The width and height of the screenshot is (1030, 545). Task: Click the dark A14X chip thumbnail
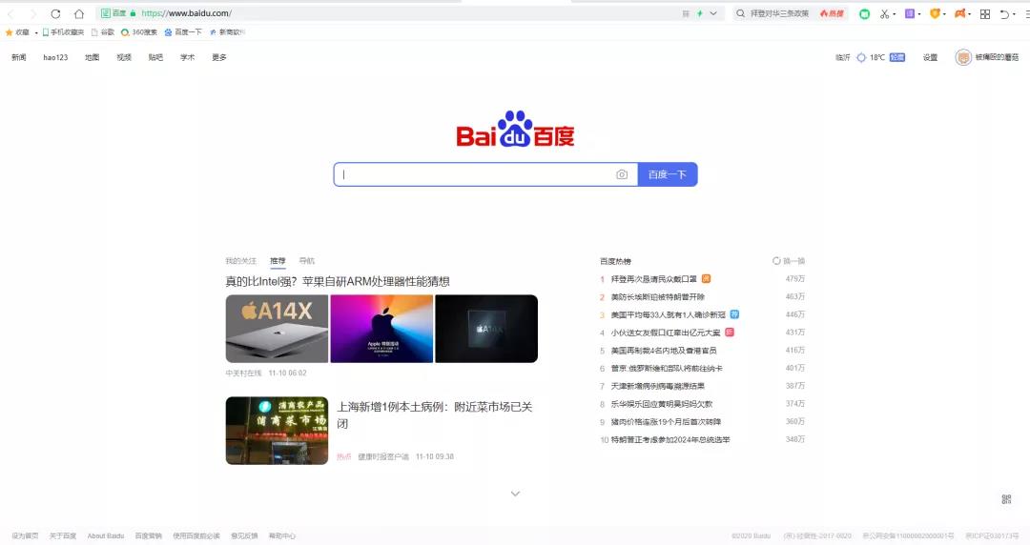(486, 329)
